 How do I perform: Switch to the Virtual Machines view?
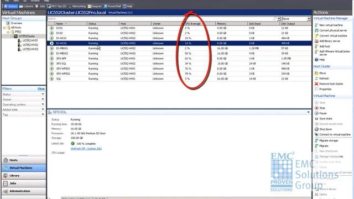pos(24,168)
